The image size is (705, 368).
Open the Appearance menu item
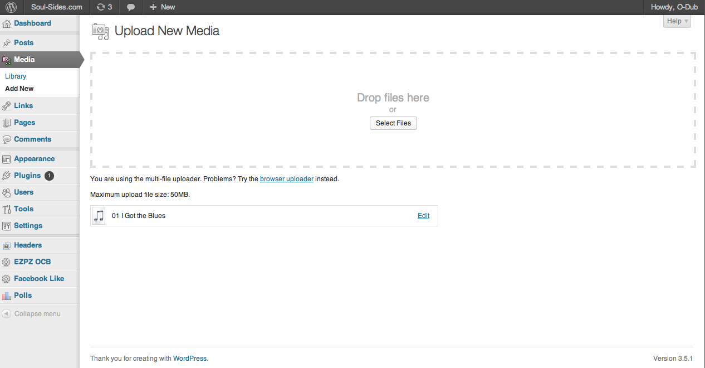coord(34,159)
